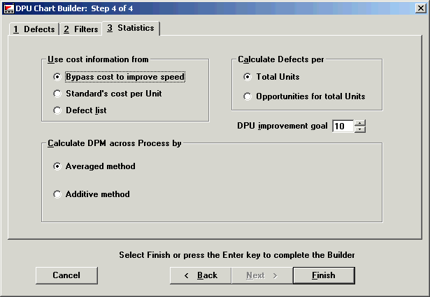Choose Standard's cost per Unit option
This screenshot has height=297, width=430.
coord(57,94)
